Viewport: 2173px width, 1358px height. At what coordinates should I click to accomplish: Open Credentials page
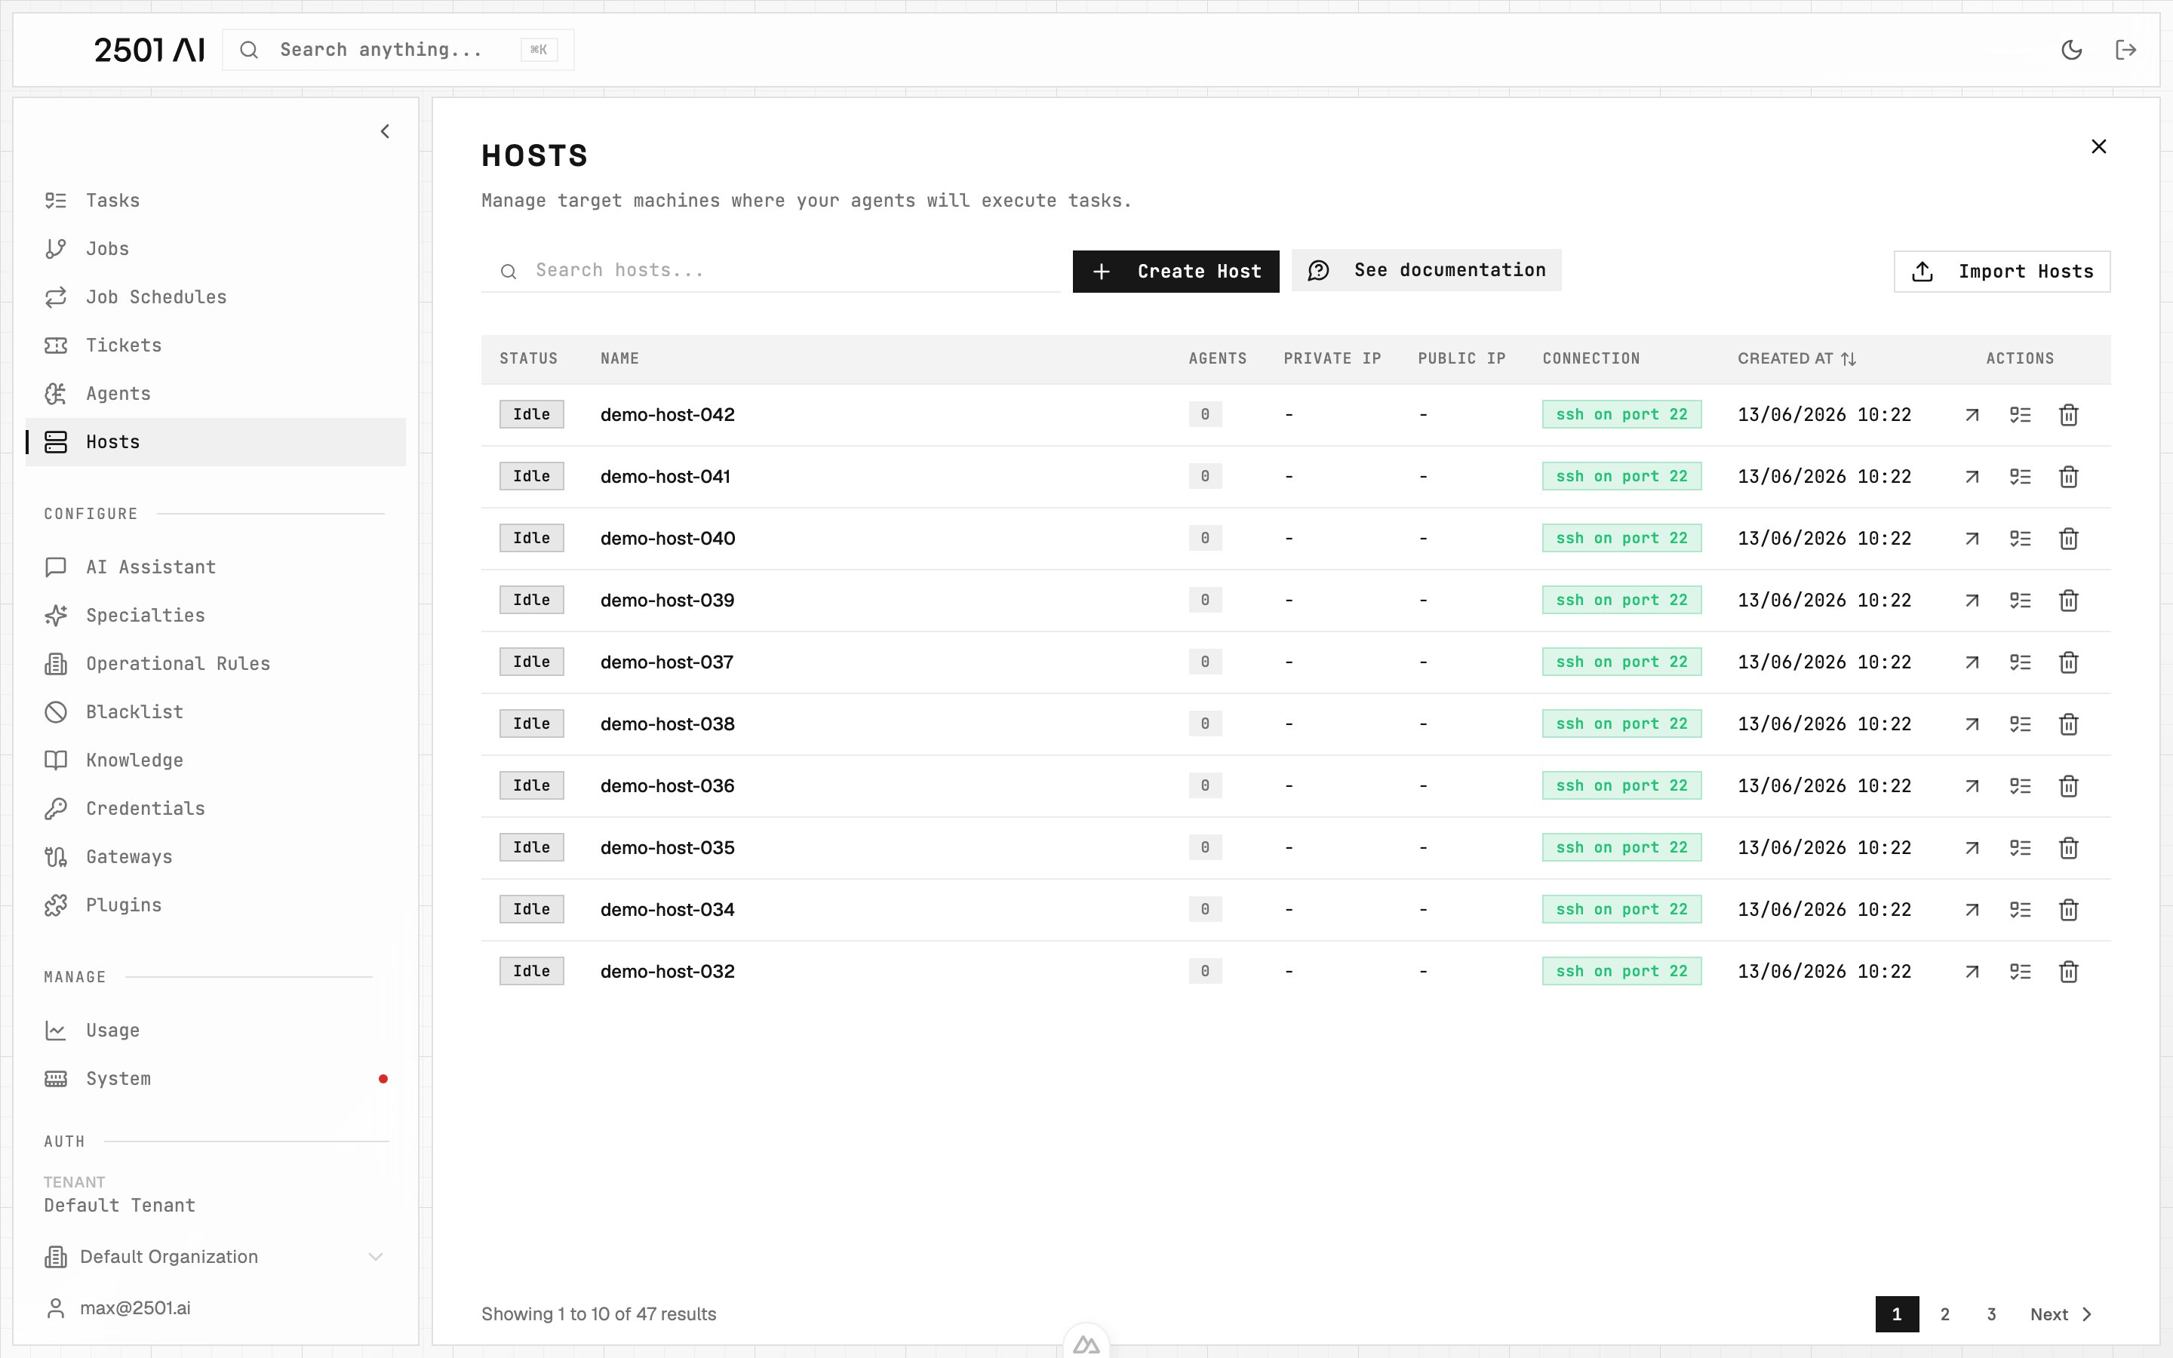(x=216, y=808)
